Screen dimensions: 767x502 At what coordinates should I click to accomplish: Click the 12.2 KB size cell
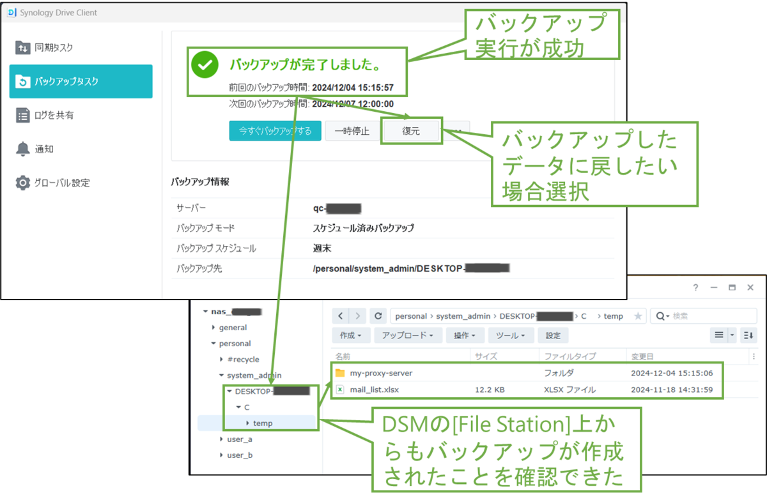(x=490, y=390)
